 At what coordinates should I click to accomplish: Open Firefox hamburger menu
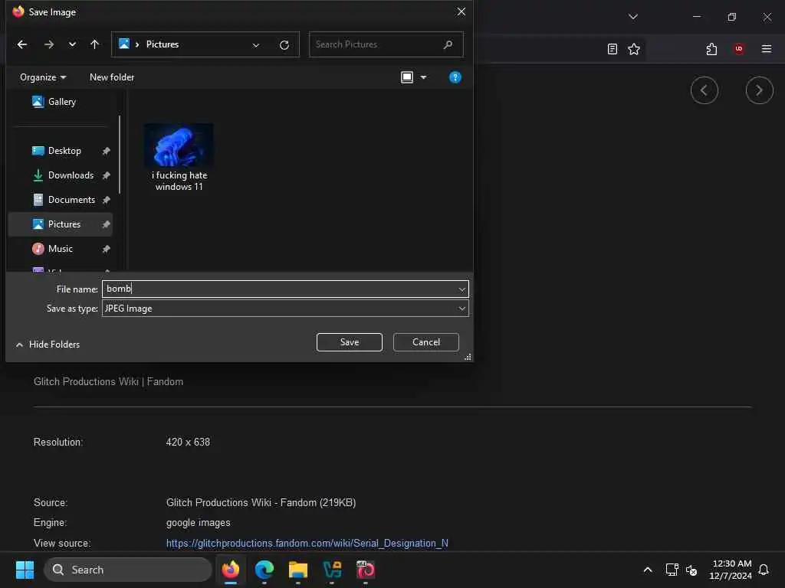766,49
